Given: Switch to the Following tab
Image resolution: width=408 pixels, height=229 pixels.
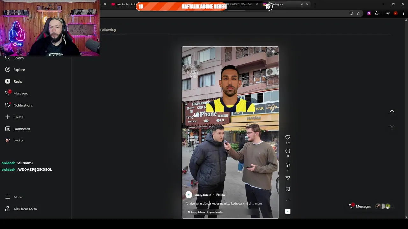Looking at the screenshot, I should [108, 30].
